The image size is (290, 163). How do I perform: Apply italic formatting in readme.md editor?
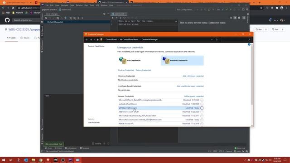121,18
